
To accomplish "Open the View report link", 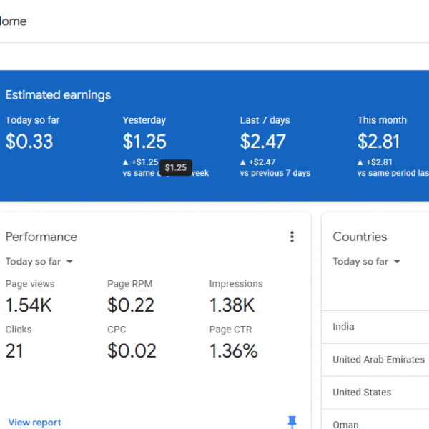I will tap(35, 423).
